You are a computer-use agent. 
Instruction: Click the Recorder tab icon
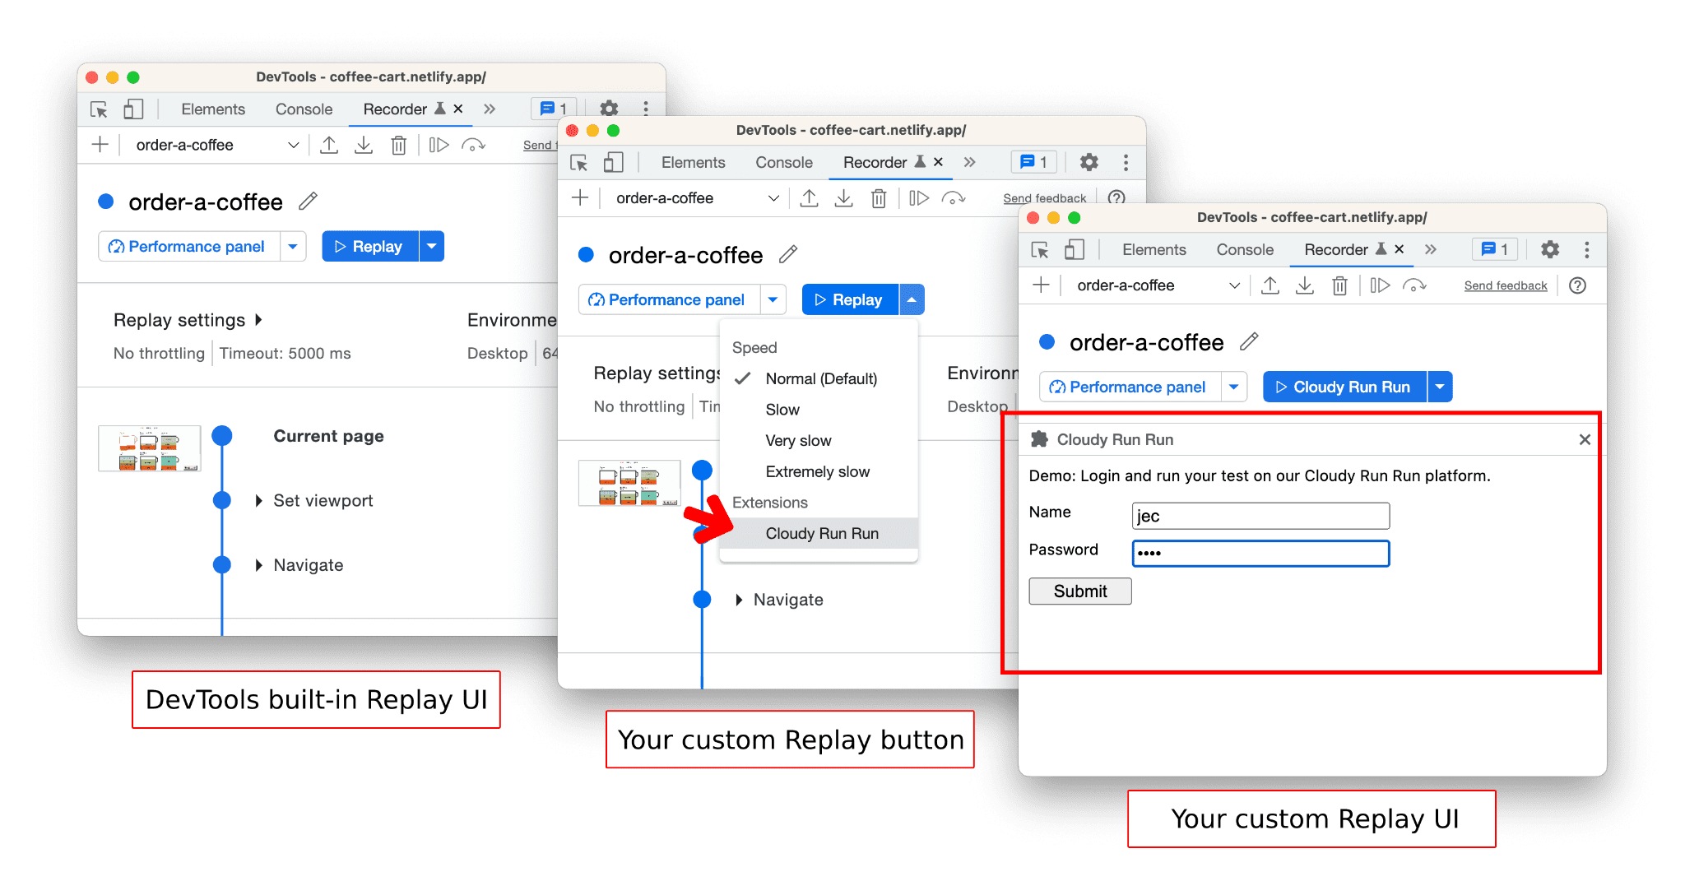pos(379,108)
